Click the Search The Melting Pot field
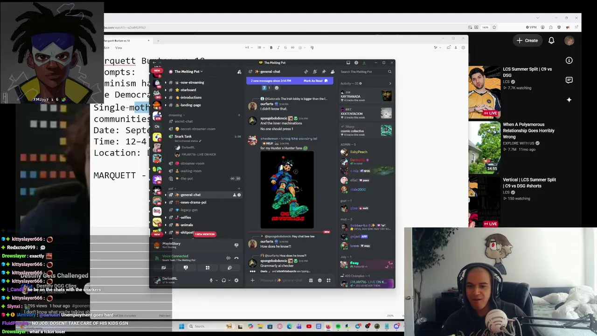The image size is (597, 336). [x=366, y=72]
